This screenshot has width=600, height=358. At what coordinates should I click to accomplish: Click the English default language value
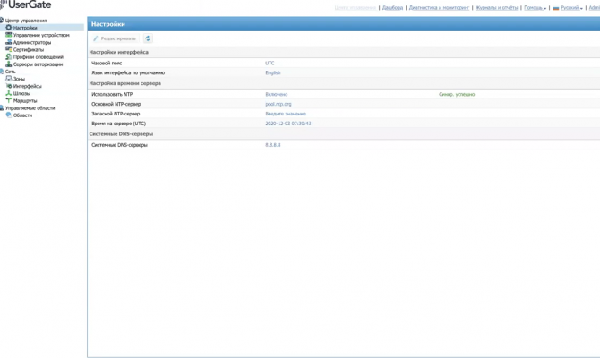273,72
